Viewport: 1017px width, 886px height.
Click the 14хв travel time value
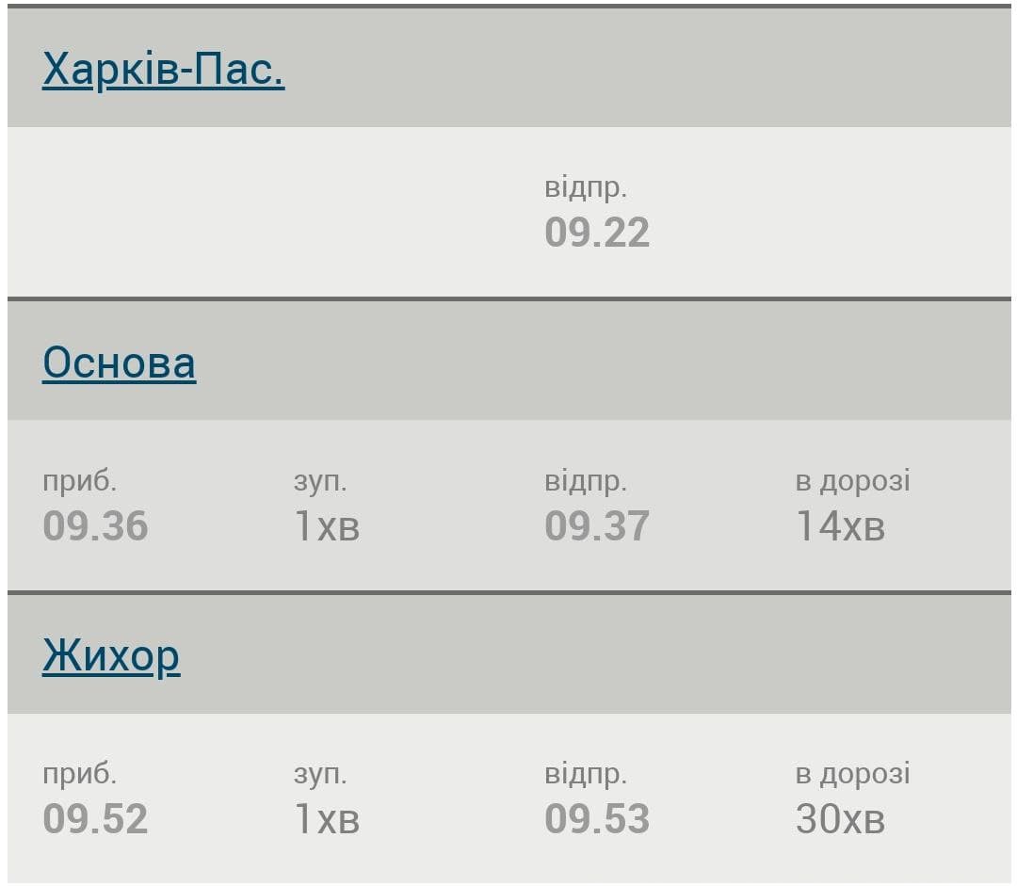coord(840,525)
